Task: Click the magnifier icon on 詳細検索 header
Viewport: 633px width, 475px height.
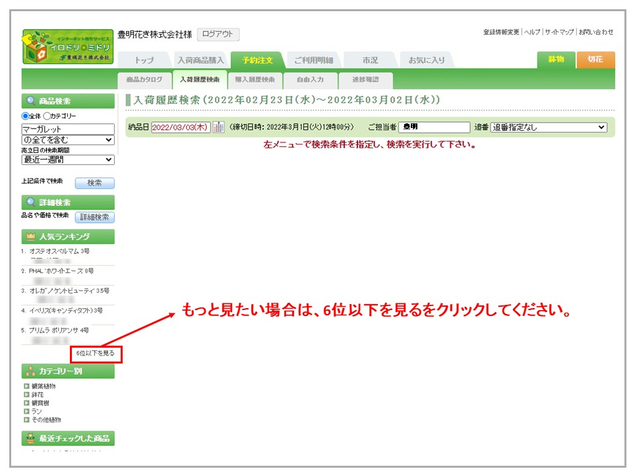Action: pos(30,203)
